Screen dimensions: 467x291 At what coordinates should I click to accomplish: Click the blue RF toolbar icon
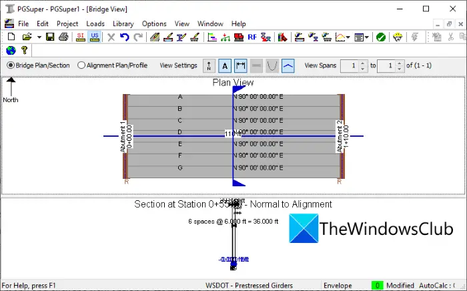tap(252, 37)
